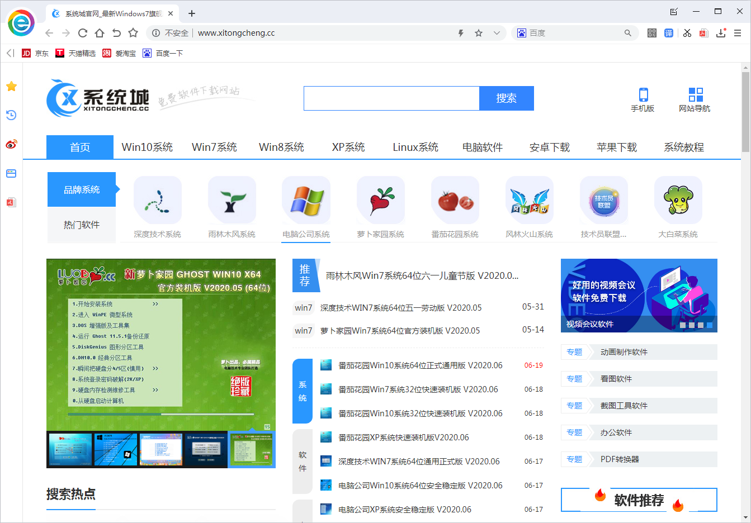Click the browser back arrow
Image resolution: width=751 pixels, height=523 pixels.
(x=49, y=33)
